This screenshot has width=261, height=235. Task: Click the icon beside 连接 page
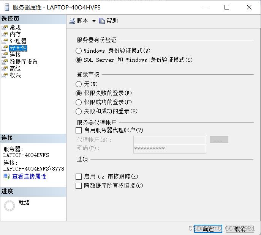(5, 55)
